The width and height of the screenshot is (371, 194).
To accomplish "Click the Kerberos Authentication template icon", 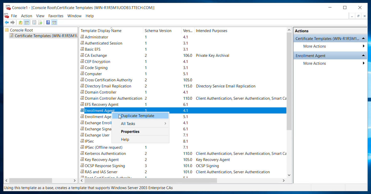I will click(x=82, y=153).
